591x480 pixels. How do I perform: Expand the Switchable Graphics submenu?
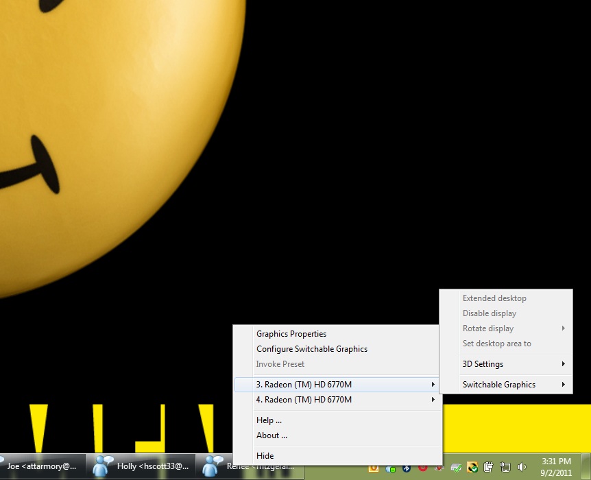(506, 385)
